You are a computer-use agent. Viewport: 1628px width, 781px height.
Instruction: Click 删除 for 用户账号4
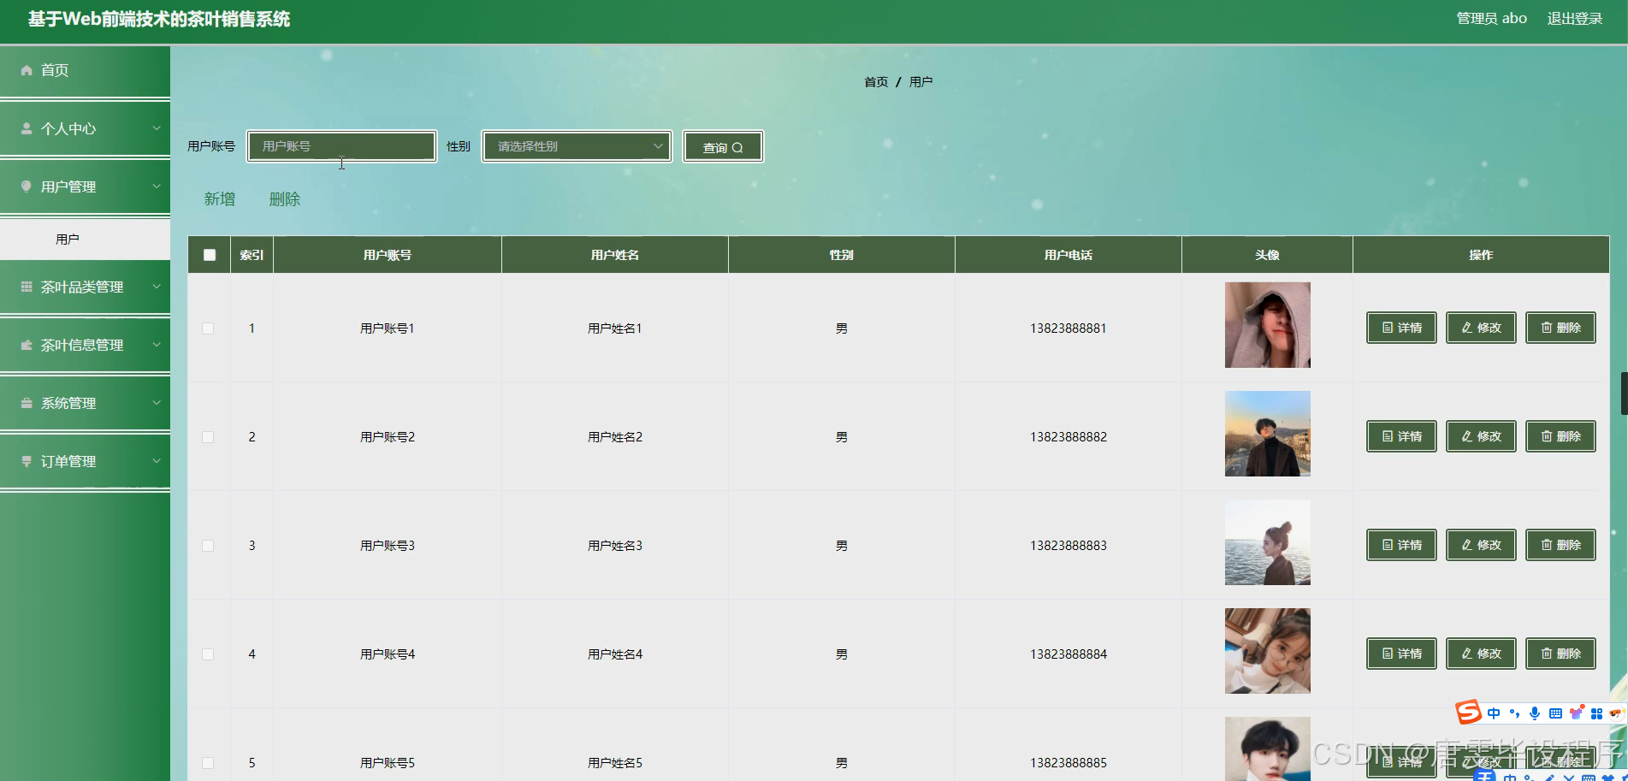pyautogui.click(x=1560, y=654)
